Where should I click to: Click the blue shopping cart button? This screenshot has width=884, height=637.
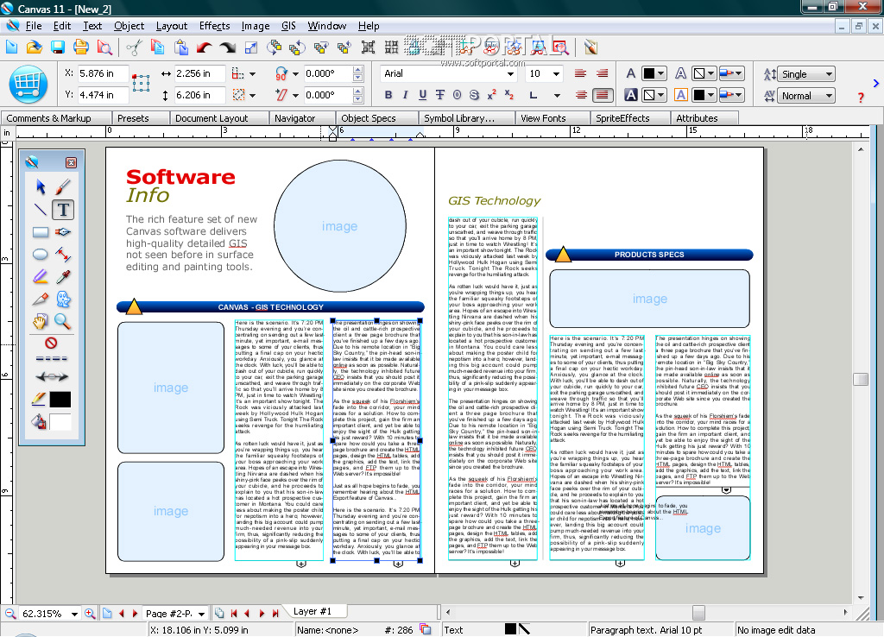[x=28, y=84]
